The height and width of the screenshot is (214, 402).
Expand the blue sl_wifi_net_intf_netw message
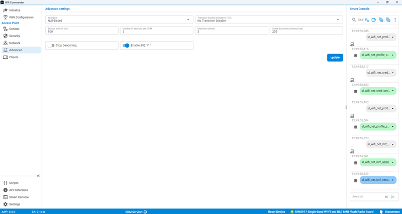393,180
